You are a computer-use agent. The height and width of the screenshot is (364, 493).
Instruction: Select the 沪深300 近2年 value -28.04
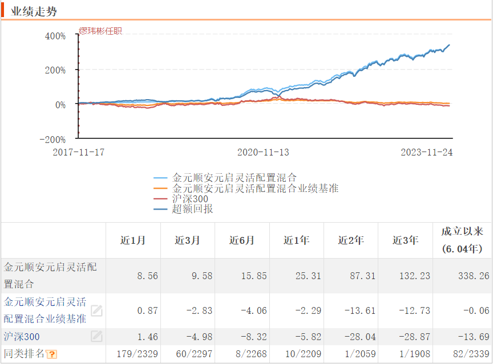[360, 337]
